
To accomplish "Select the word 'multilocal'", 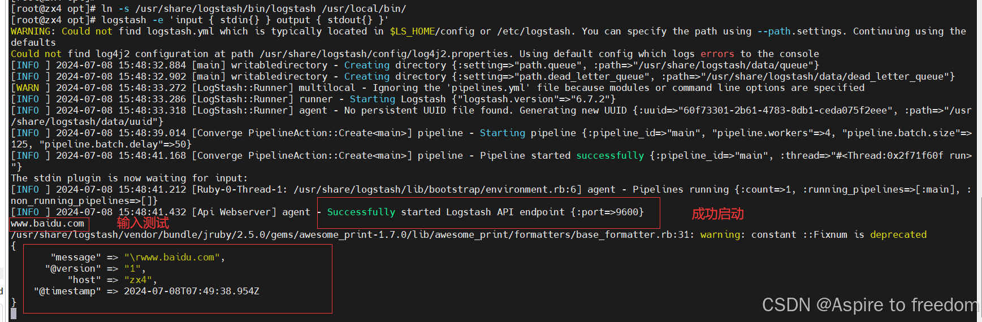I will [x=327, y=88].
